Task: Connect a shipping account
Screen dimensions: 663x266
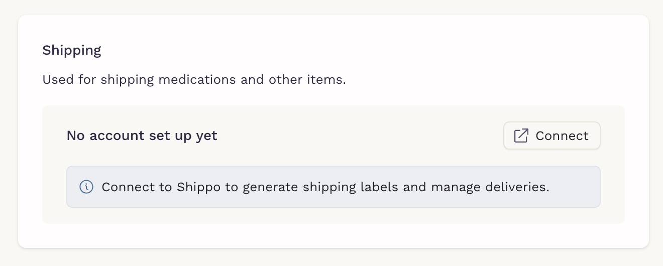Action: pos(551,136)
